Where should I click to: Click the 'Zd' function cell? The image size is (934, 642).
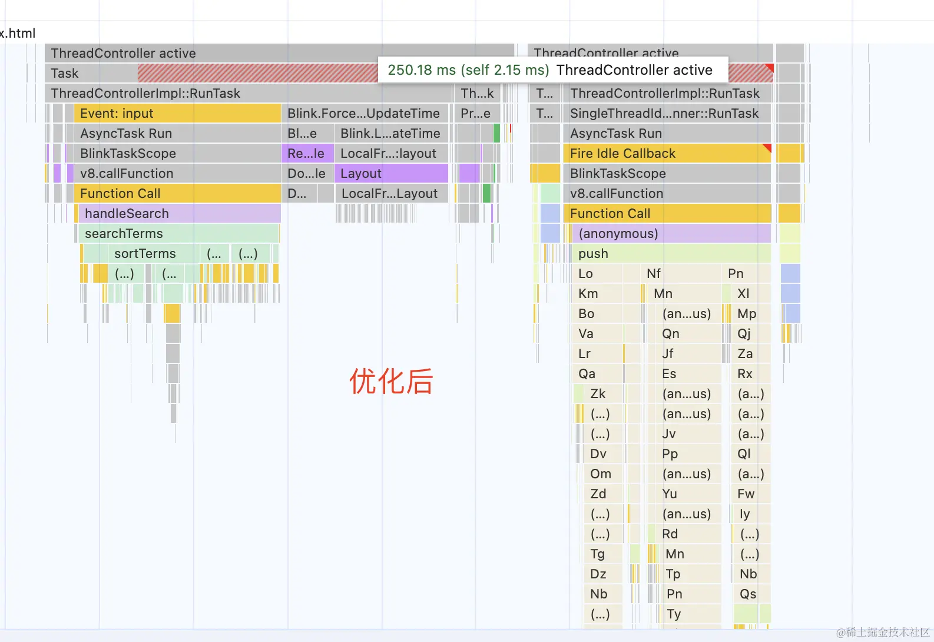pyautogui.click(x=603, y=494)
